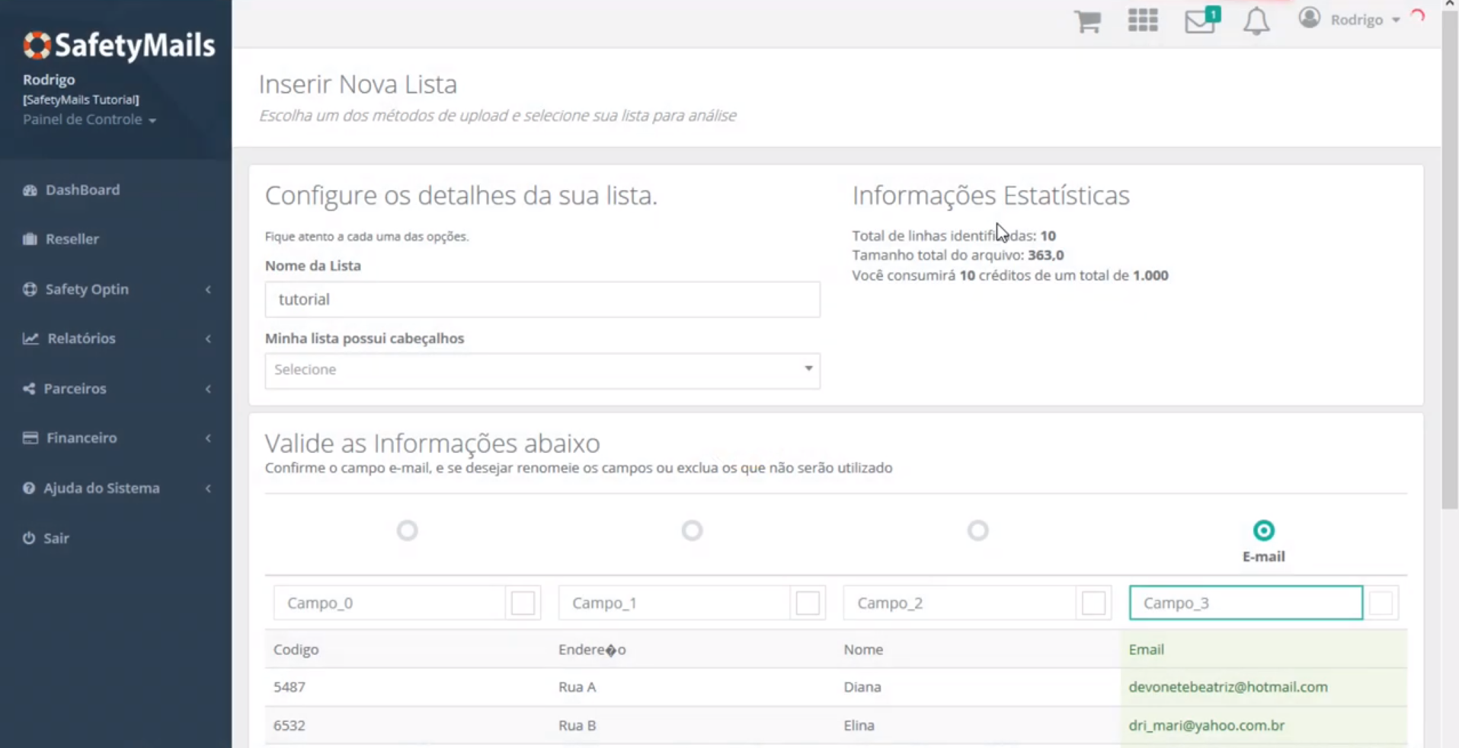
Task: Tick the checkbox beside Campo_2
Action: [x=1093, y=603]
